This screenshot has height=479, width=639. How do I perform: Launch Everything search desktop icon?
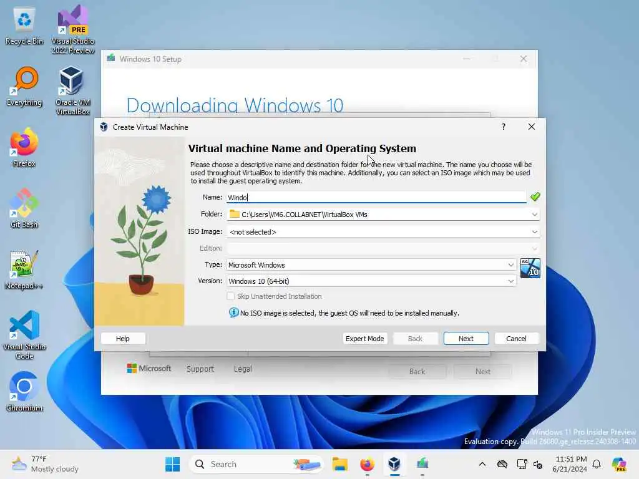point(24,86)
